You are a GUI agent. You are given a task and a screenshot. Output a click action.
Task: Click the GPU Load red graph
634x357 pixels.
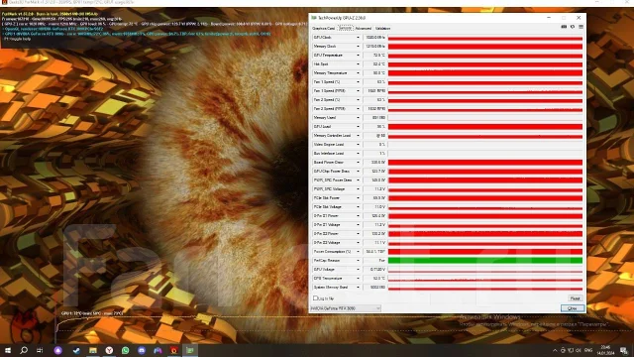coord(485,126)
